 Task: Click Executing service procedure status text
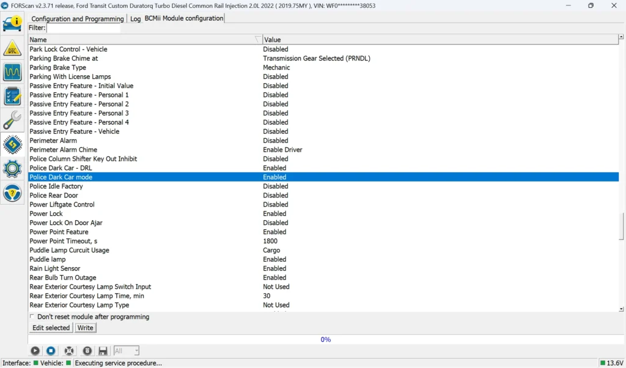pos(119,363)
